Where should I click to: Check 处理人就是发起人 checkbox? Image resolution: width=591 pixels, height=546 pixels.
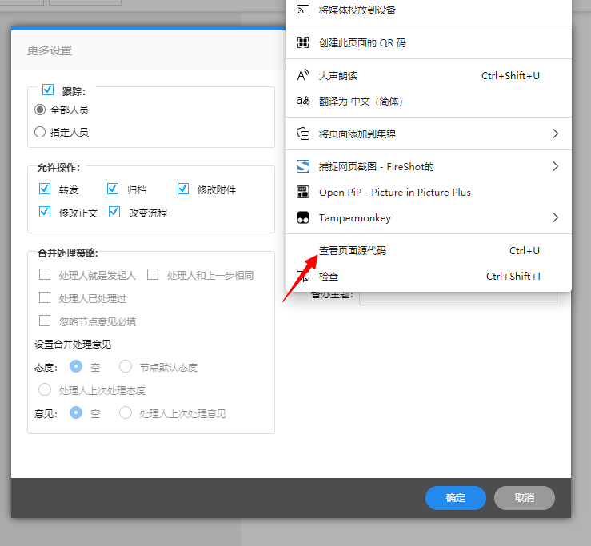pyautogui.click(x=45, y=274)
